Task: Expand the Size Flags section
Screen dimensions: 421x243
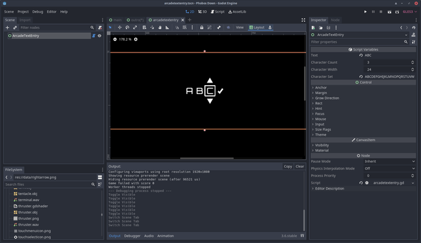Action: coord(323,129)
